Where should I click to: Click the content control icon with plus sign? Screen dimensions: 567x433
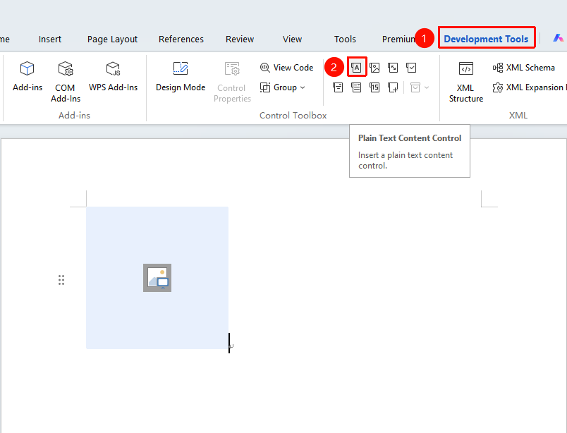[x=393, y=87]
